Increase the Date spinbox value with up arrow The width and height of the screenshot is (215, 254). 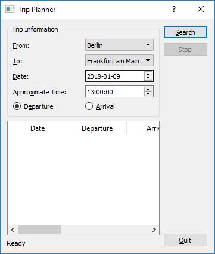148,74
